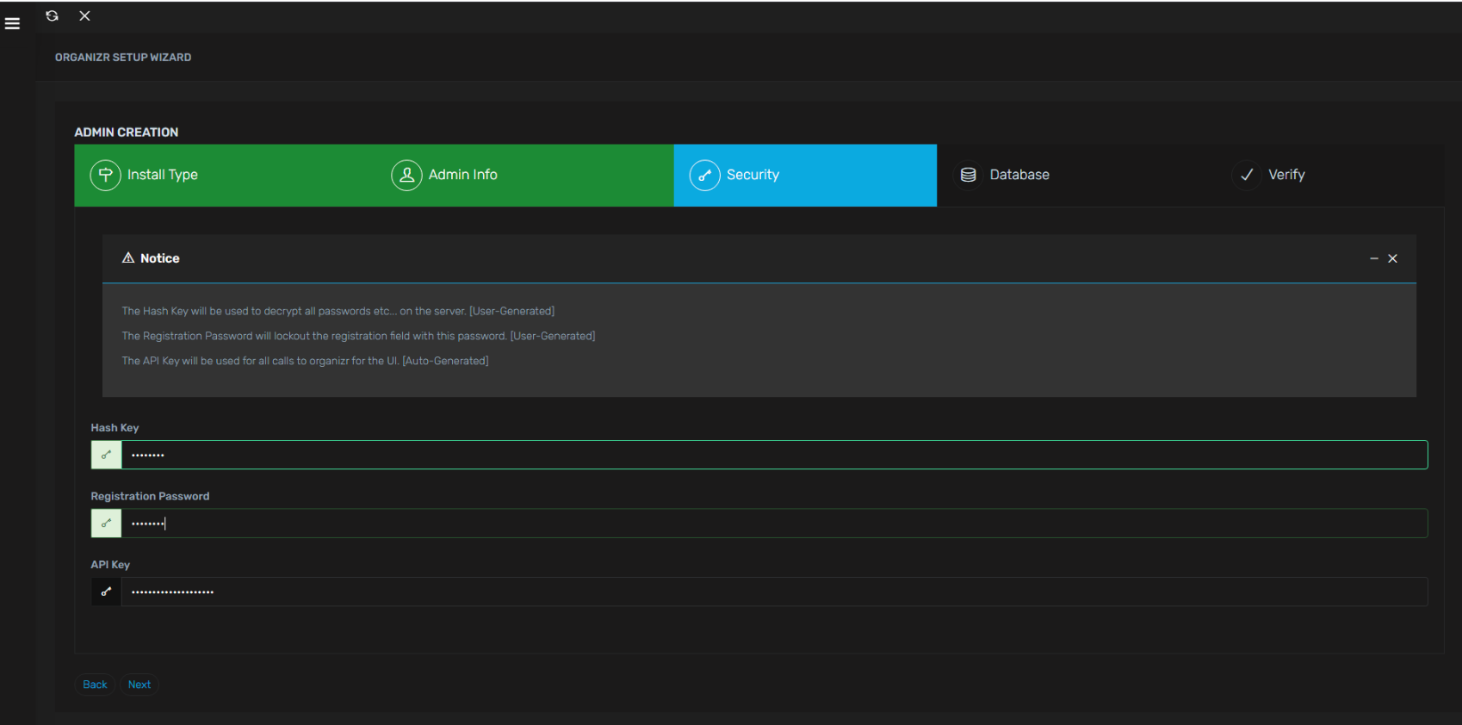Focus the Registration Password field
This screenshot has height=725, width=1462.
coord(774,524)
